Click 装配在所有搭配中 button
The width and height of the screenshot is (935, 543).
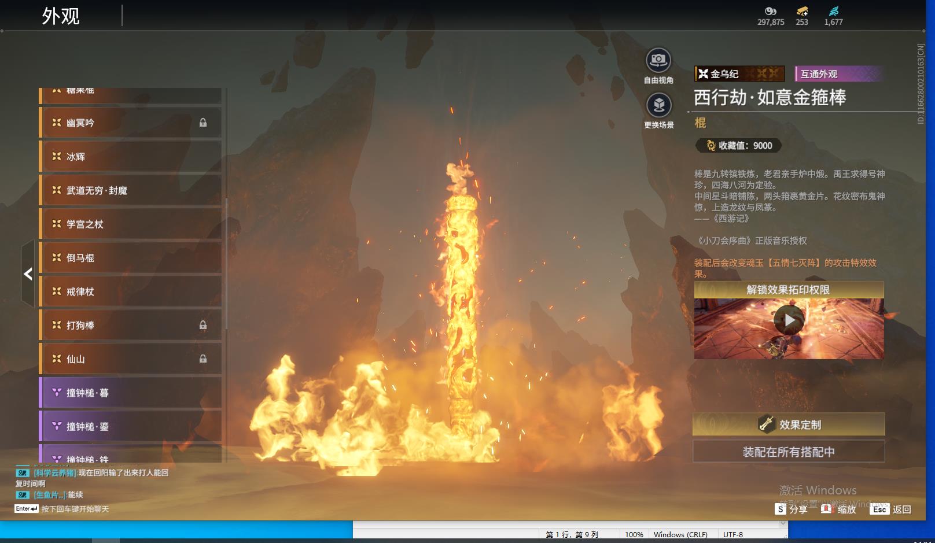[789, 452]
